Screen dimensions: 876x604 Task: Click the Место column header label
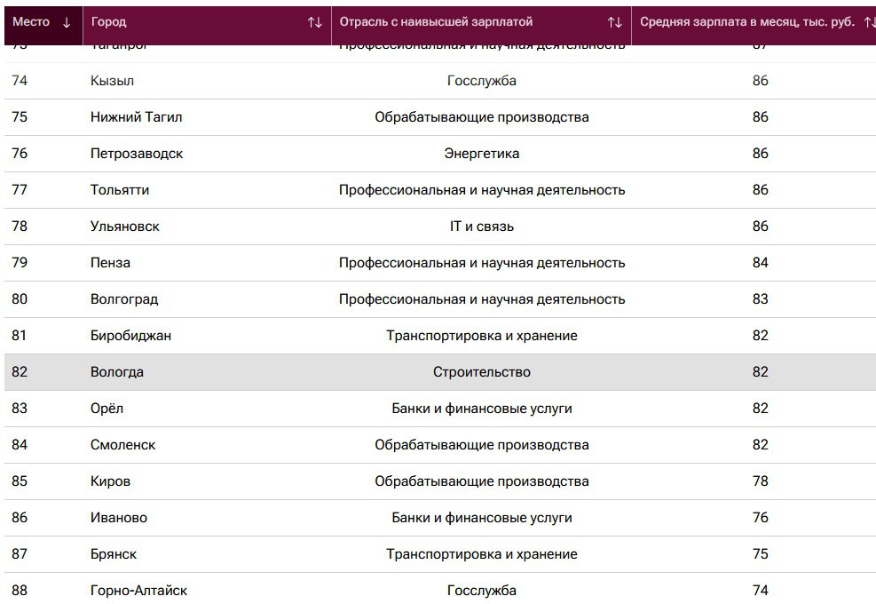tap(31, 22)
